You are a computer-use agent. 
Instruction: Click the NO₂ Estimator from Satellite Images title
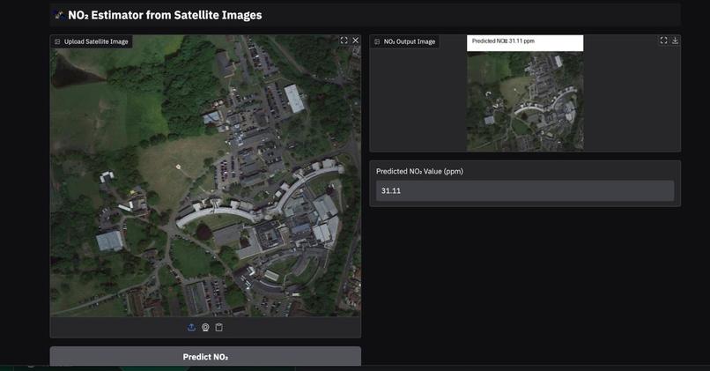(x=165, y=15)
